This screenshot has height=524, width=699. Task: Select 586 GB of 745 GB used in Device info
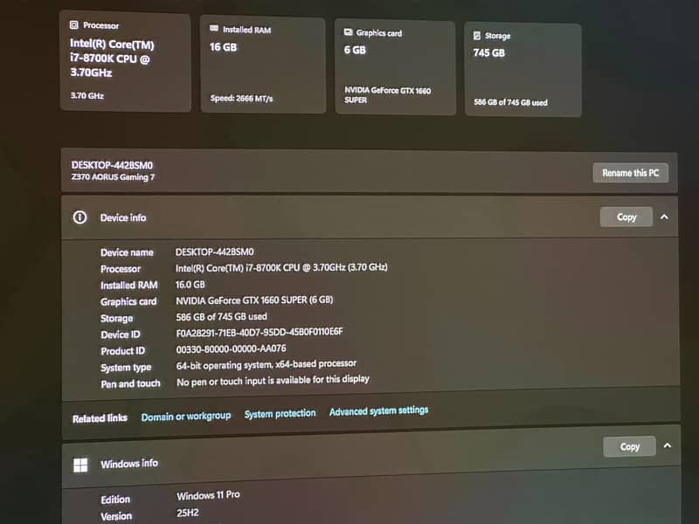click(222, 317)
